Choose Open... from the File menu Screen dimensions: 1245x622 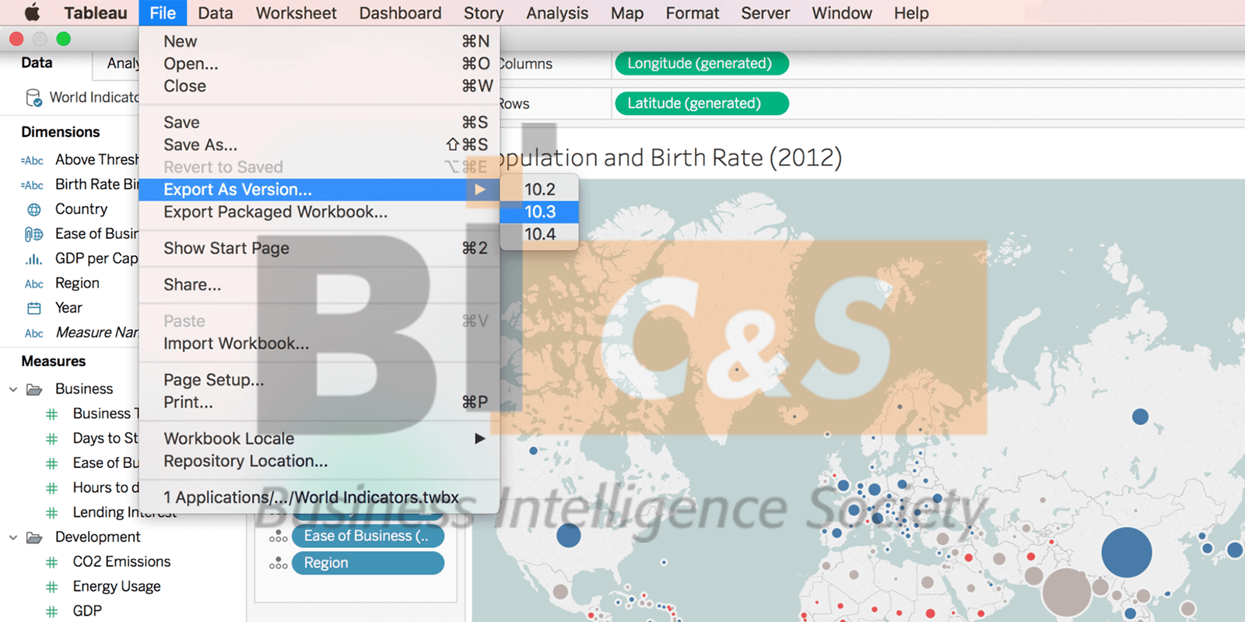(x=319, y=64)
